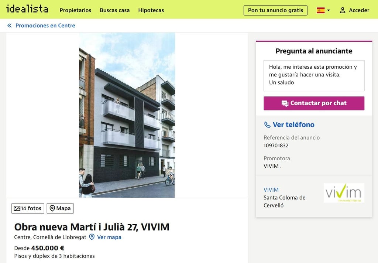Click the user profile icon
Viewport: 378px width, 263px height.
tap(342, 10)
